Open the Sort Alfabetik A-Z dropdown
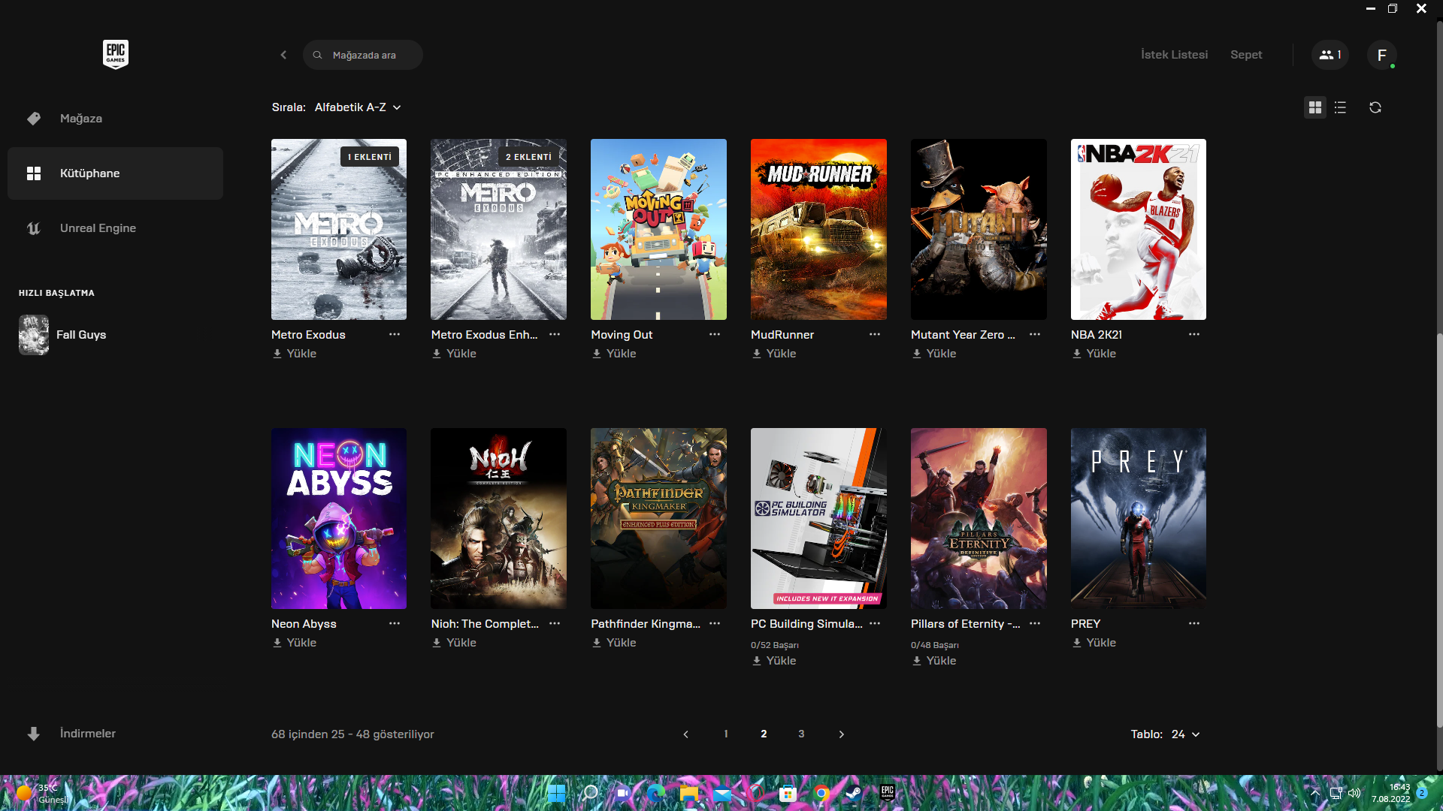The image size is (1443, 811). click(358, 107)
